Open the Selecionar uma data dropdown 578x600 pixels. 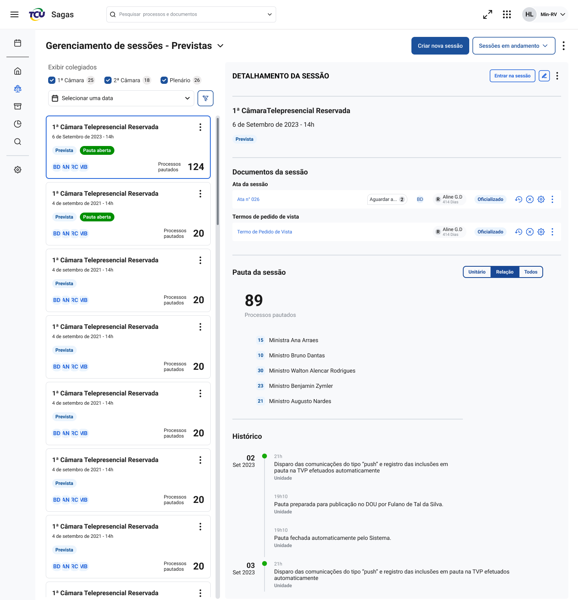click(121, 98)
